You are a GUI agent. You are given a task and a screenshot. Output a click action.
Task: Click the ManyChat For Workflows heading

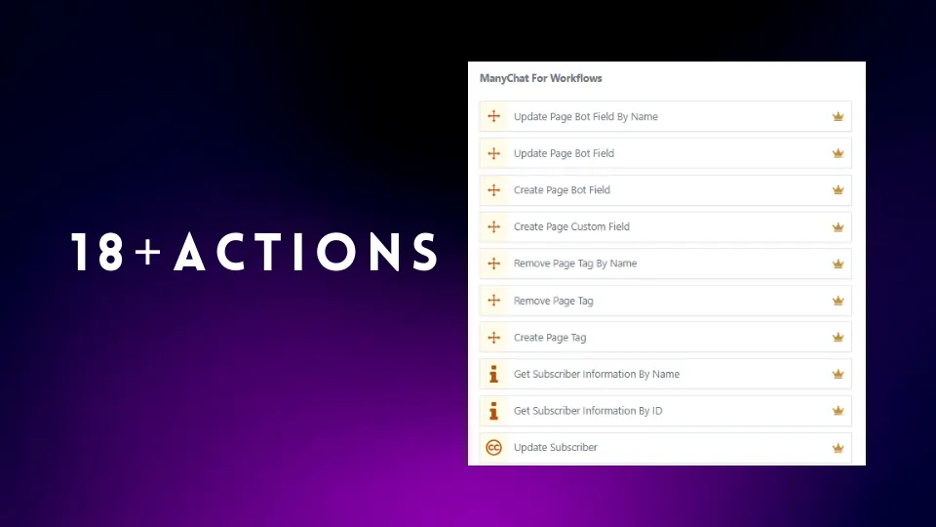541,78
